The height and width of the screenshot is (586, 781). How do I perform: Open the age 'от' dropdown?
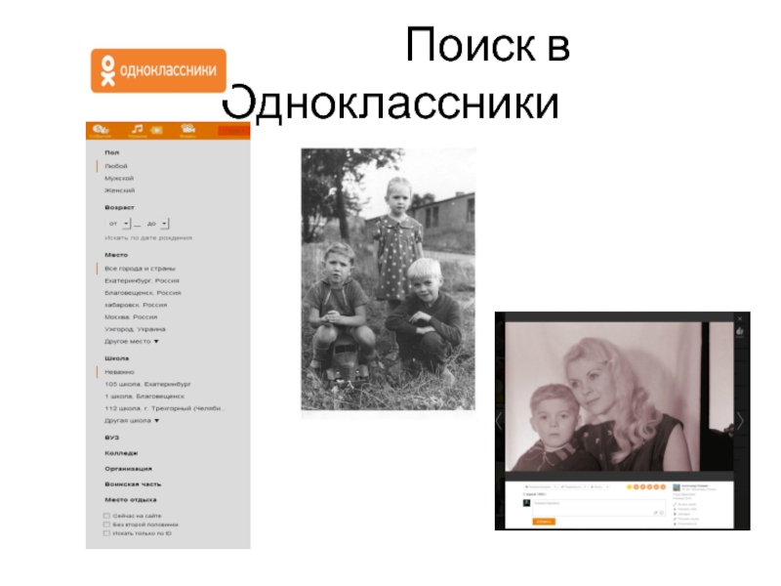click(x=118, y=224)
